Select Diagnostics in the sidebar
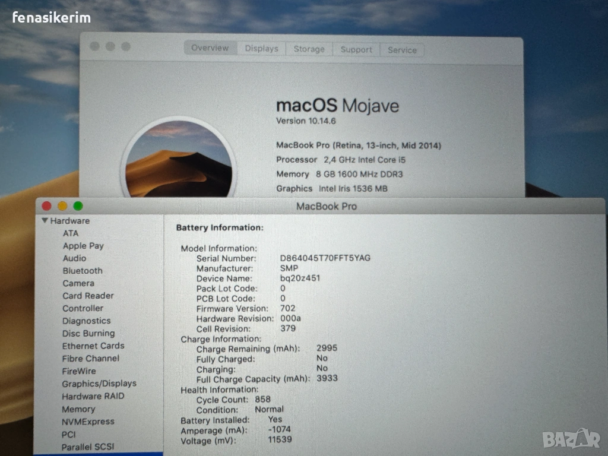 (86, 321)
